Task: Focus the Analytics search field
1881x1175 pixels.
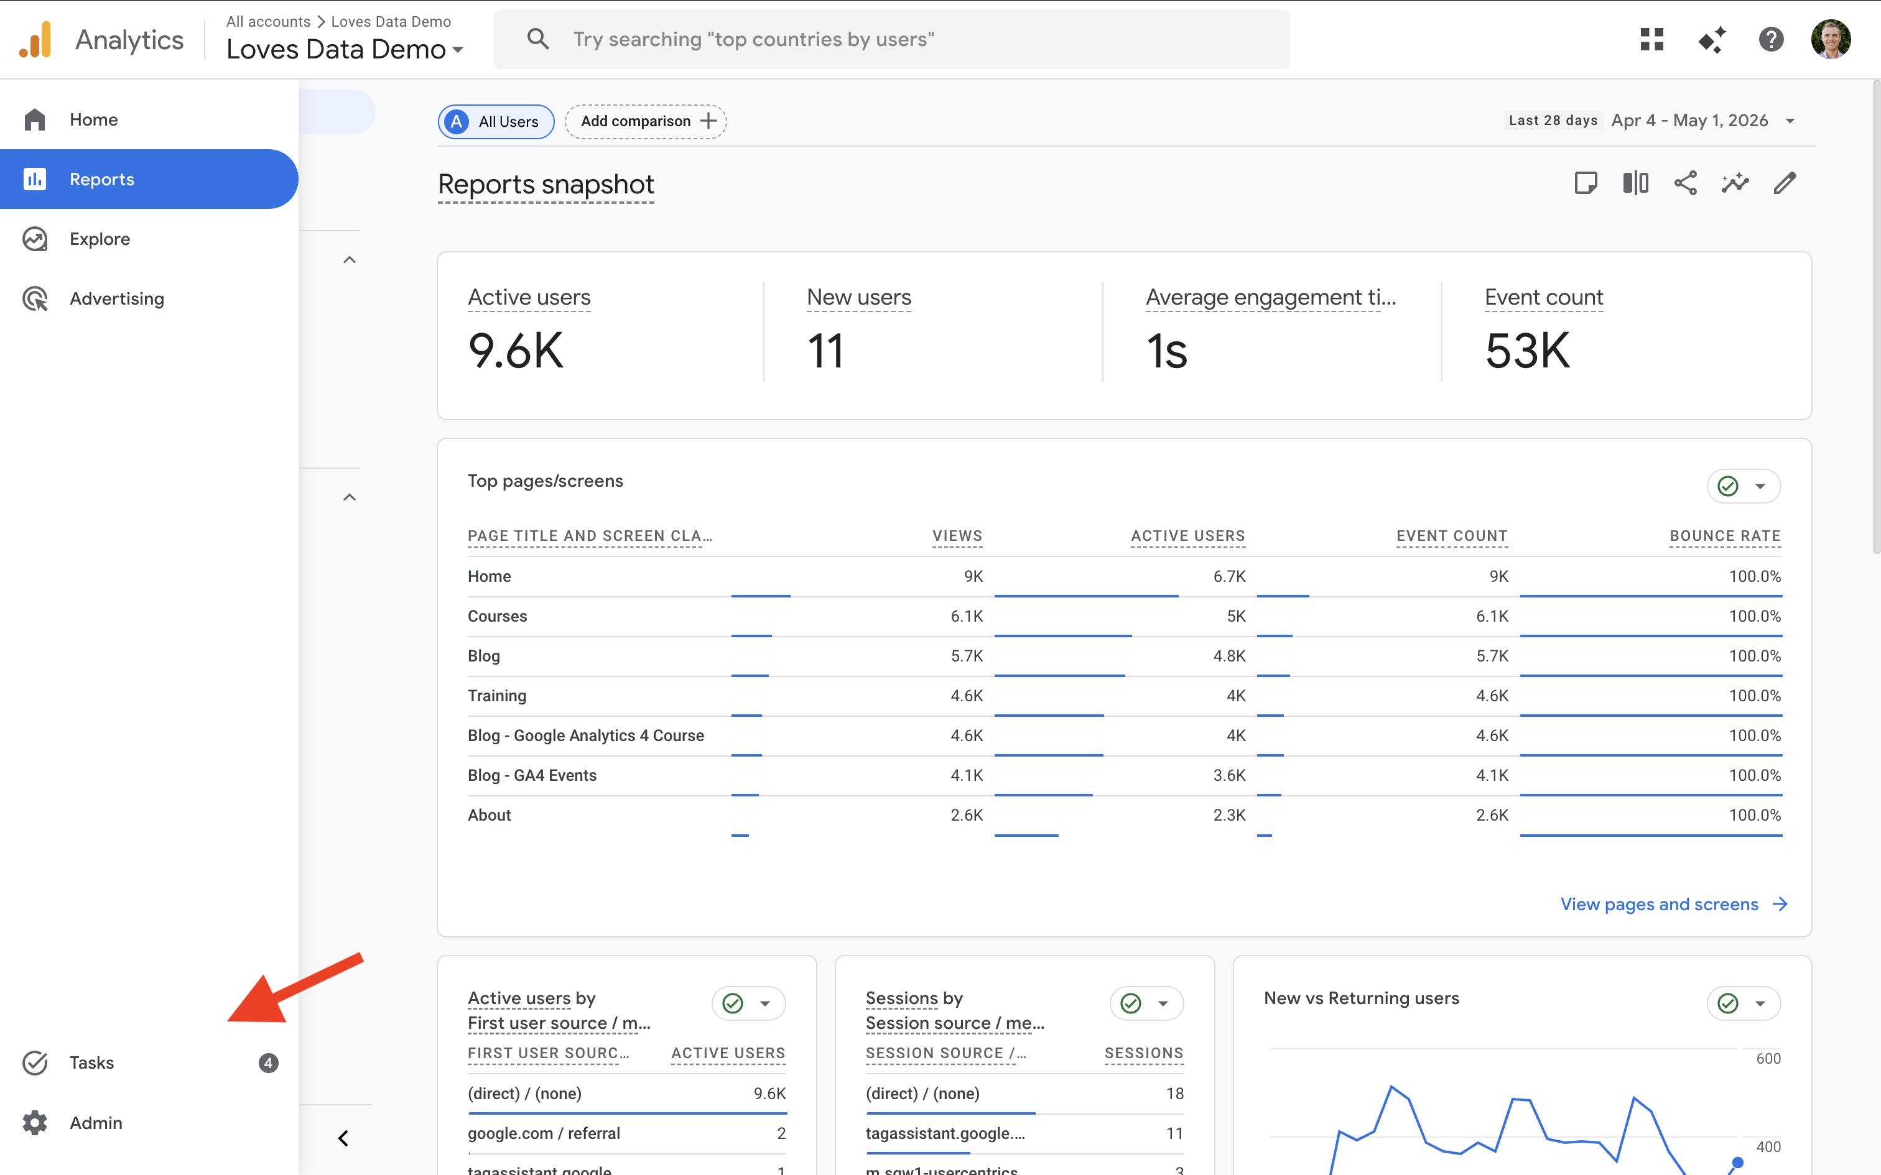Action: click(x=891, y=40)
